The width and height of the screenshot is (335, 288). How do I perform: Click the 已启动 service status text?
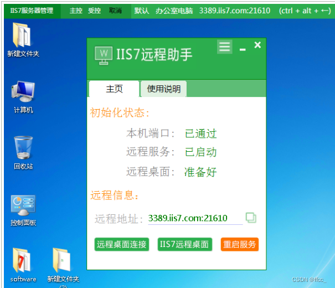click(200, 152)
